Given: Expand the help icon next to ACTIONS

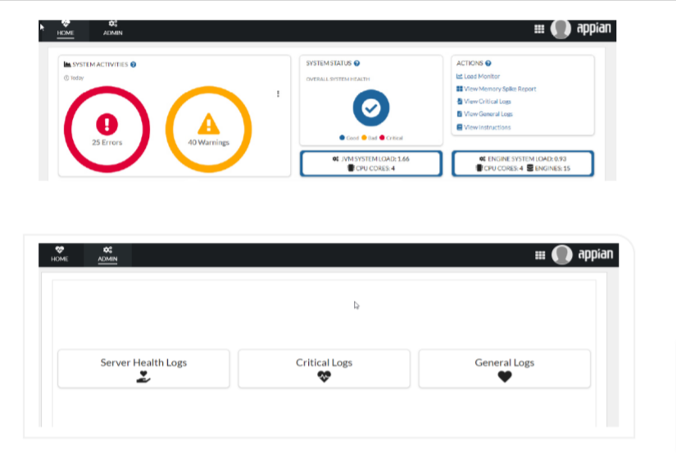Looking at the screenshot, I should [488, 63].
